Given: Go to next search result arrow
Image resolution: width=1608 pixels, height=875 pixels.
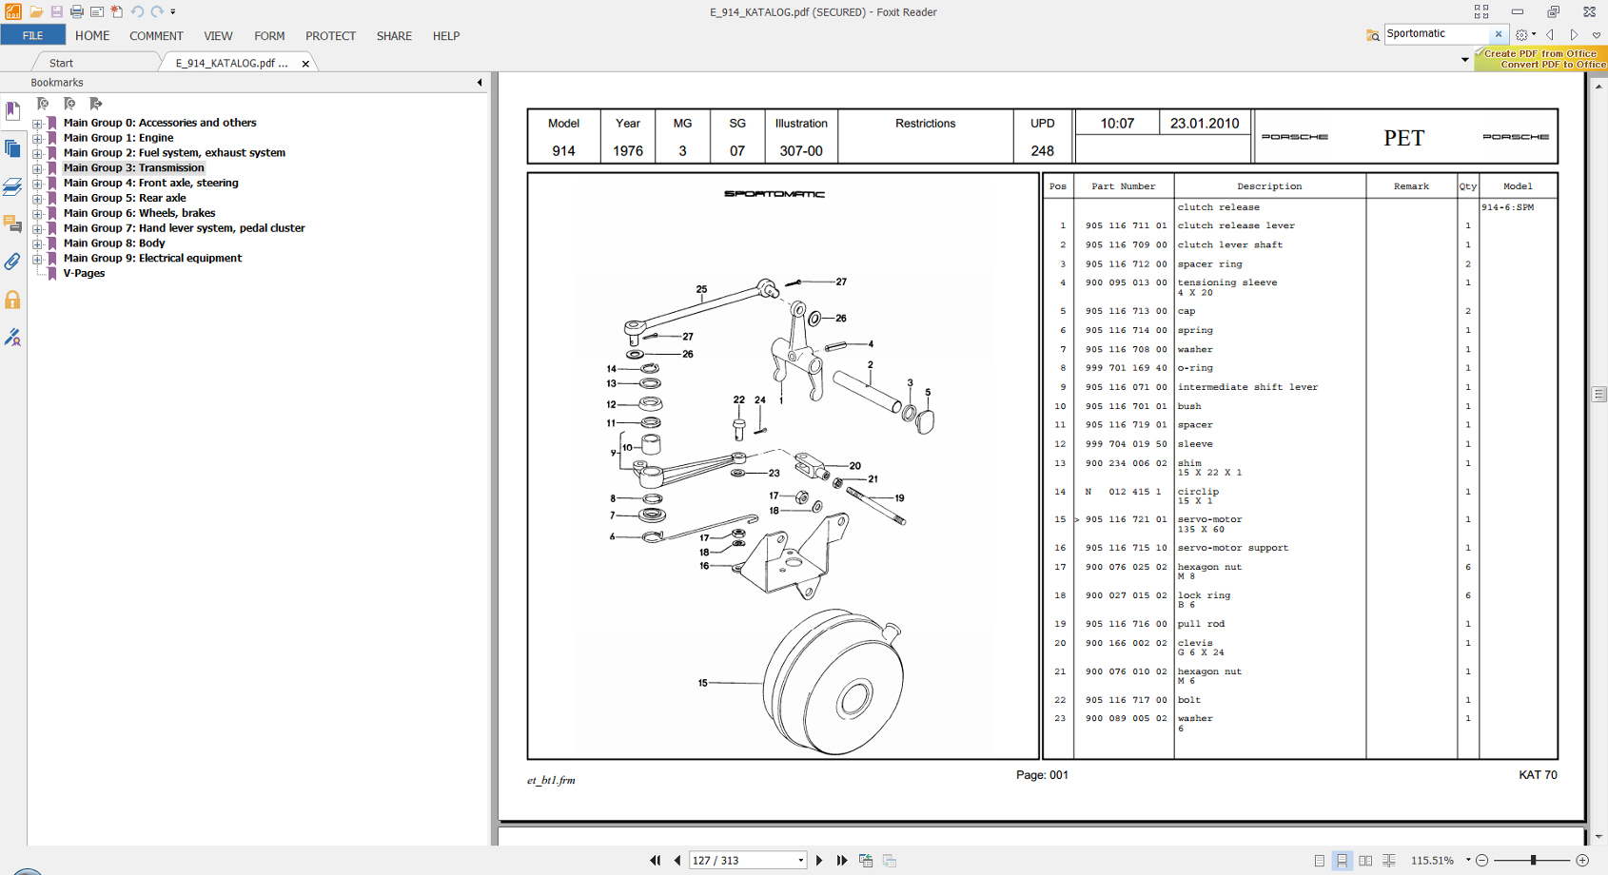Looking at the screenshot, I should [1574, 35].
